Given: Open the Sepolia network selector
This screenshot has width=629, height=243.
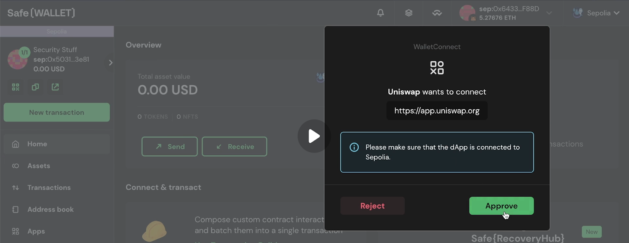Looking at the screenshot, I should tap(596, 13).
